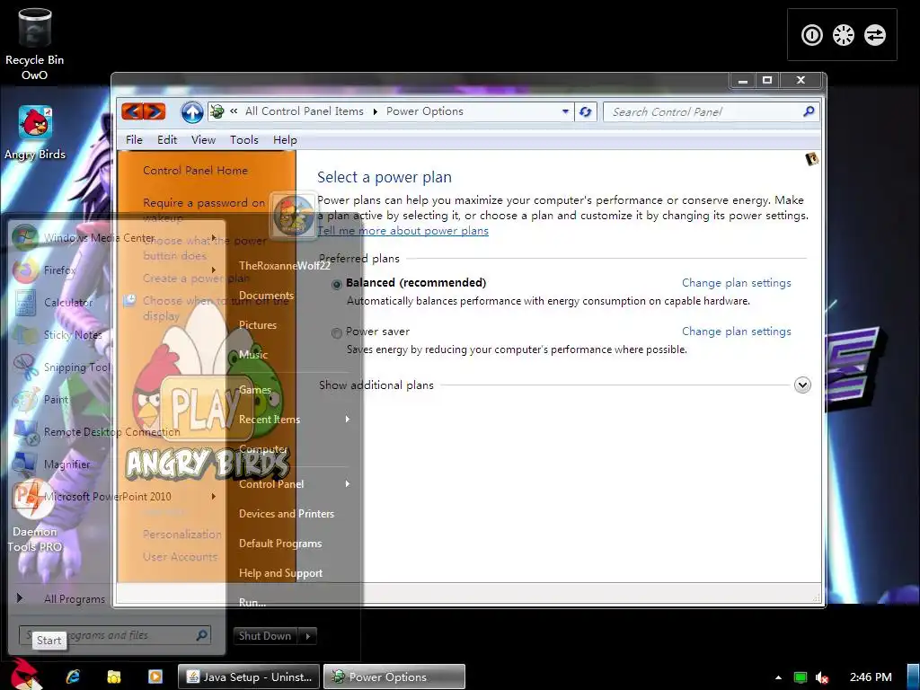Select the Balanced (recommended) power plan
Image resolution: width=920 pixels, height=690 pixels.
pos(336,285)
